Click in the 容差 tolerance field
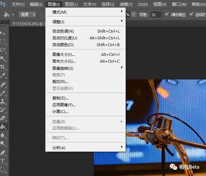 [x=156, y=15]
